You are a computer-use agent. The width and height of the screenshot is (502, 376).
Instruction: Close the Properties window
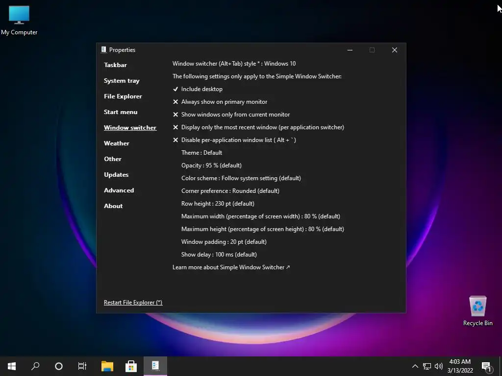click(395, 50)
